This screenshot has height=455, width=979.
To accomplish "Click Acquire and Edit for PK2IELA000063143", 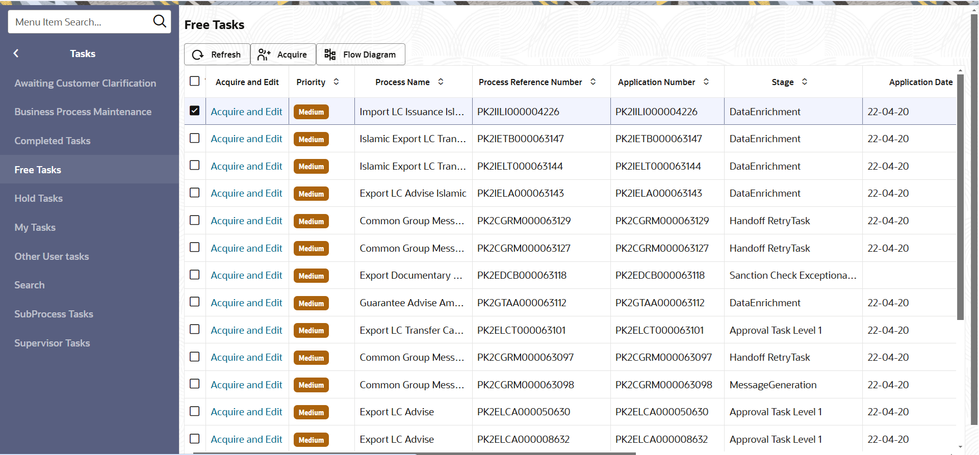I will [246, 193].
